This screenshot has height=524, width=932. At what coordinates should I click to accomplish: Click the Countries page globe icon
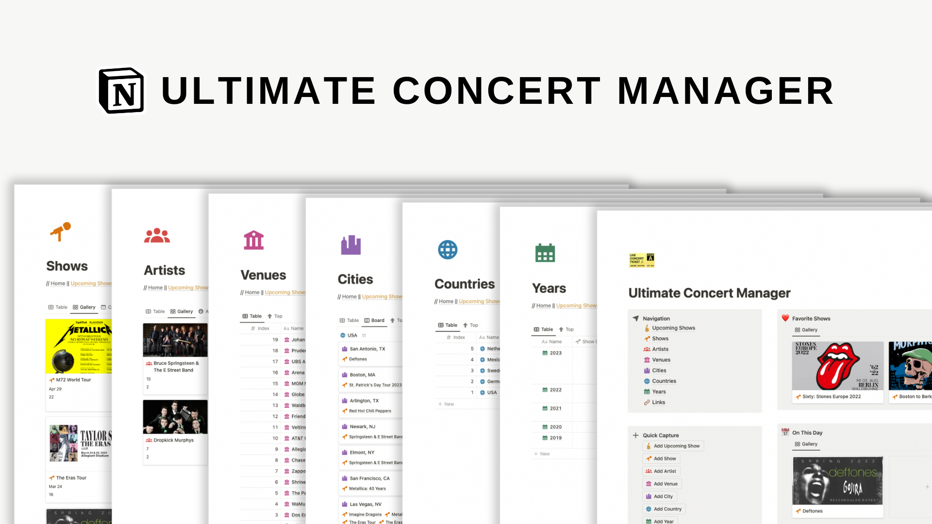(x=448, y=249)
